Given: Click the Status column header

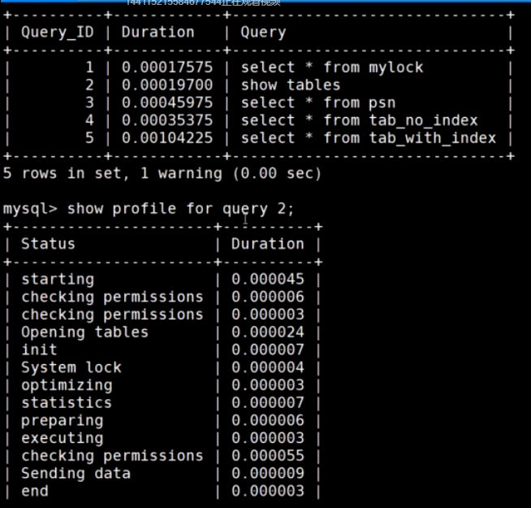Looking at the screenshot, I should coord(48,244).
